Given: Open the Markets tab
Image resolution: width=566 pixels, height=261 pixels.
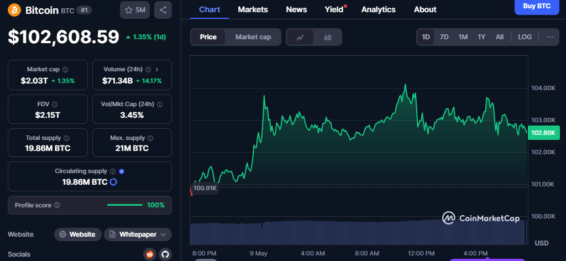Looking at the screenshot, I should click(x=253, y=9).
